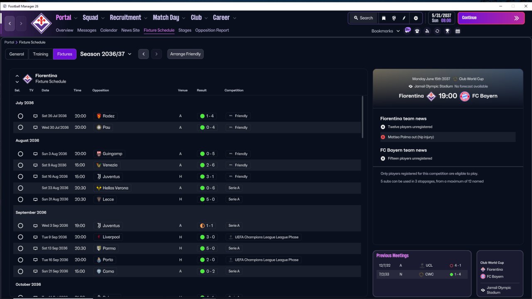Select the Pau fixture radio button
The image size is (532, 299).
click(x=20, y=127)
